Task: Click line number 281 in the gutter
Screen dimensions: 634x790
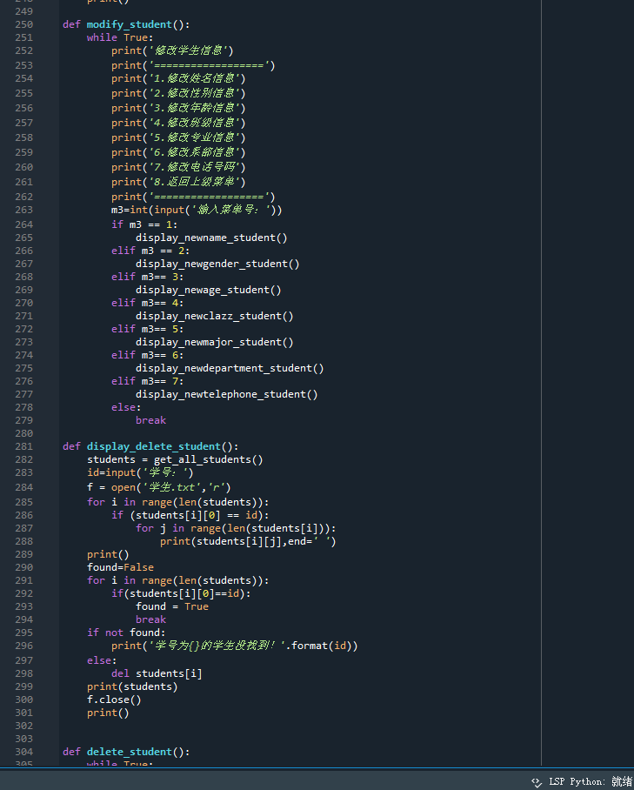Action: click(23, 446)
